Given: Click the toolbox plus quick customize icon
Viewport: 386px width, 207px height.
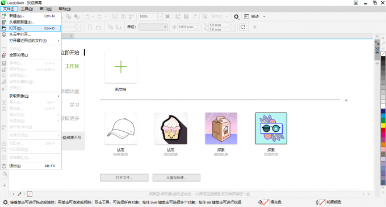Looking at the screenshot, I should coord(5,186).
